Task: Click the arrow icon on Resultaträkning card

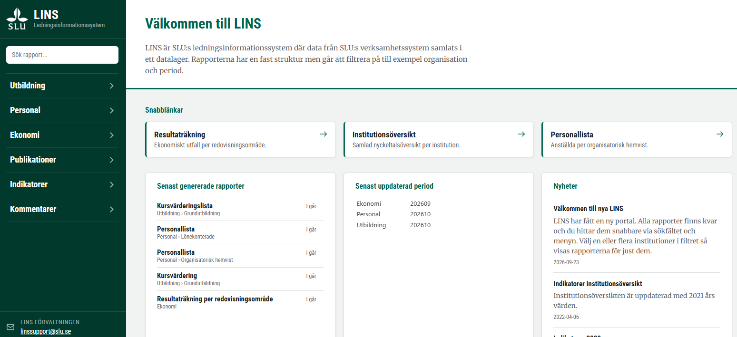Action: (324, 134)
